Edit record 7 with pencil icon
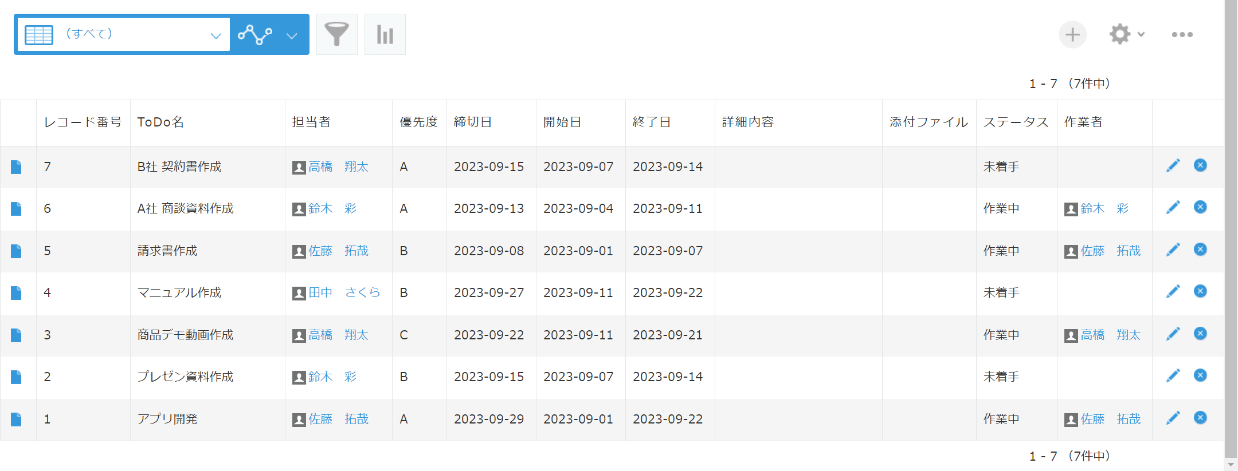 click(1173, 165)
